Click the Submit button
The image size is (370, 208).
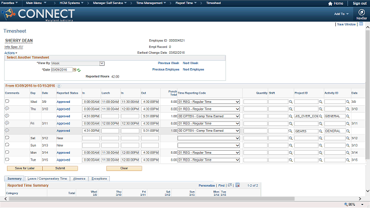click(x=60, y=168)
